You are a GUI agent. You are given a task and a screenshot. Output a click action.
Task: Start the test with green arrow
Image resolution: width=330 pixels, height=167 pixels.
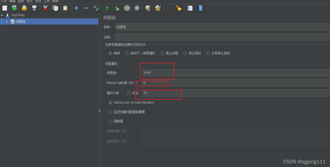[x=107, y=8]
